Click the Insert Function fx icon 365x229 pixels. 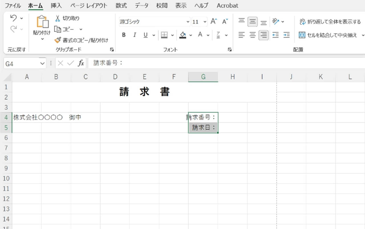click(81, 63)
